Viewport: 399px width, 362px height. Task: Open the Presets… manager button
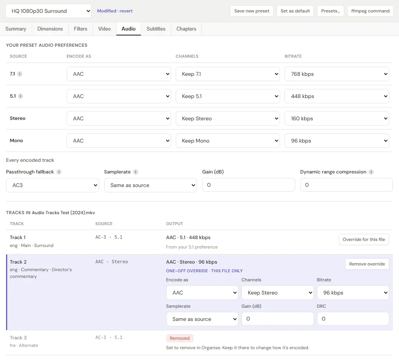click(331, 11)
